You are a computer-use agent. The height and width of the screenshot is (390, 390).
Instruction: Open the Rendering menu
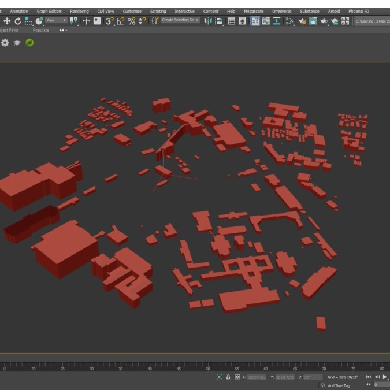tap(79, 11)
